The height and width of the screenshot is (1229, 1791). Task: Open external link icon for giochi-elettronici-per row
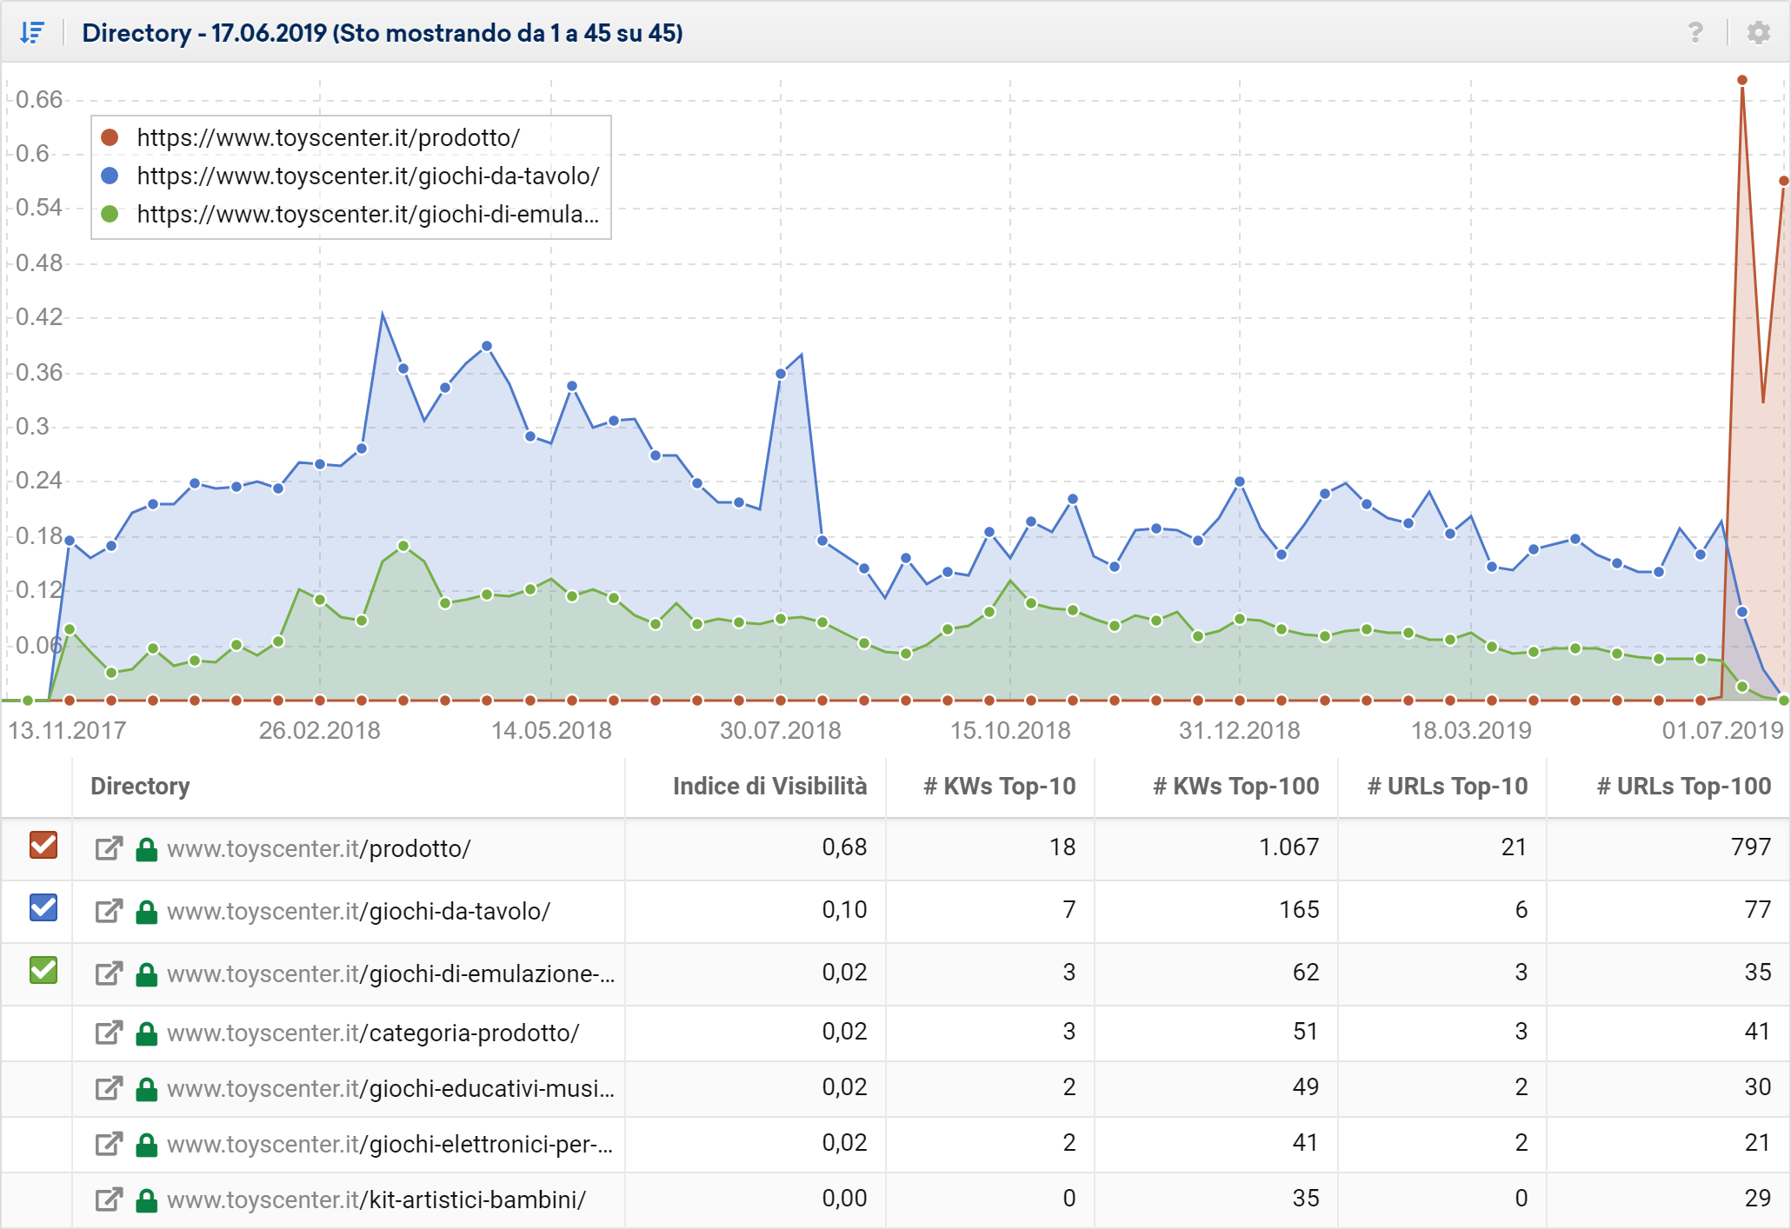point(109,1144)
